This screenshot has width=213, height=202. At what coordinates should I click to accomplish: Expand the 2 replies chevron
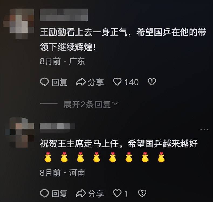tap(116, 104)
